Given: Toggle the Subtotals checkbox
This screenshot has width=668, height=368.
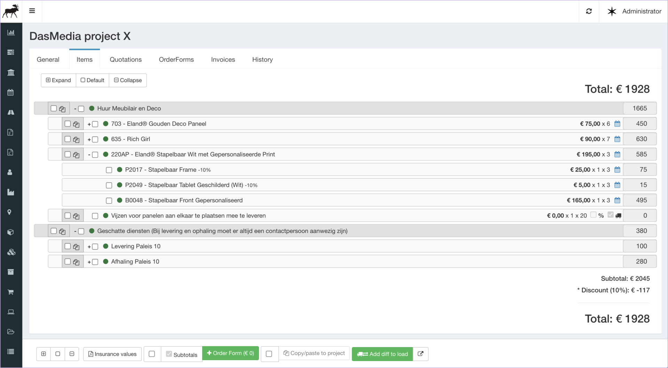Looking at the screenshot, I should 169,354.
